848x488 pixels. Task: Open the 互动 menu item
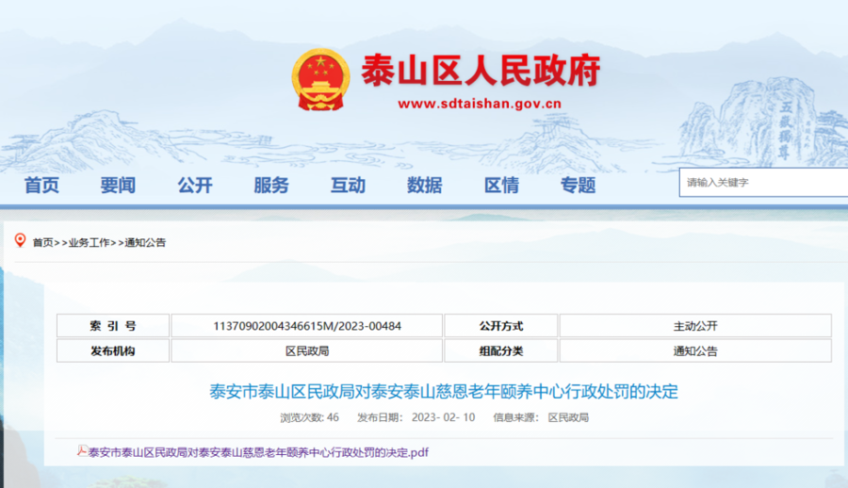click(x=348, y=186)
